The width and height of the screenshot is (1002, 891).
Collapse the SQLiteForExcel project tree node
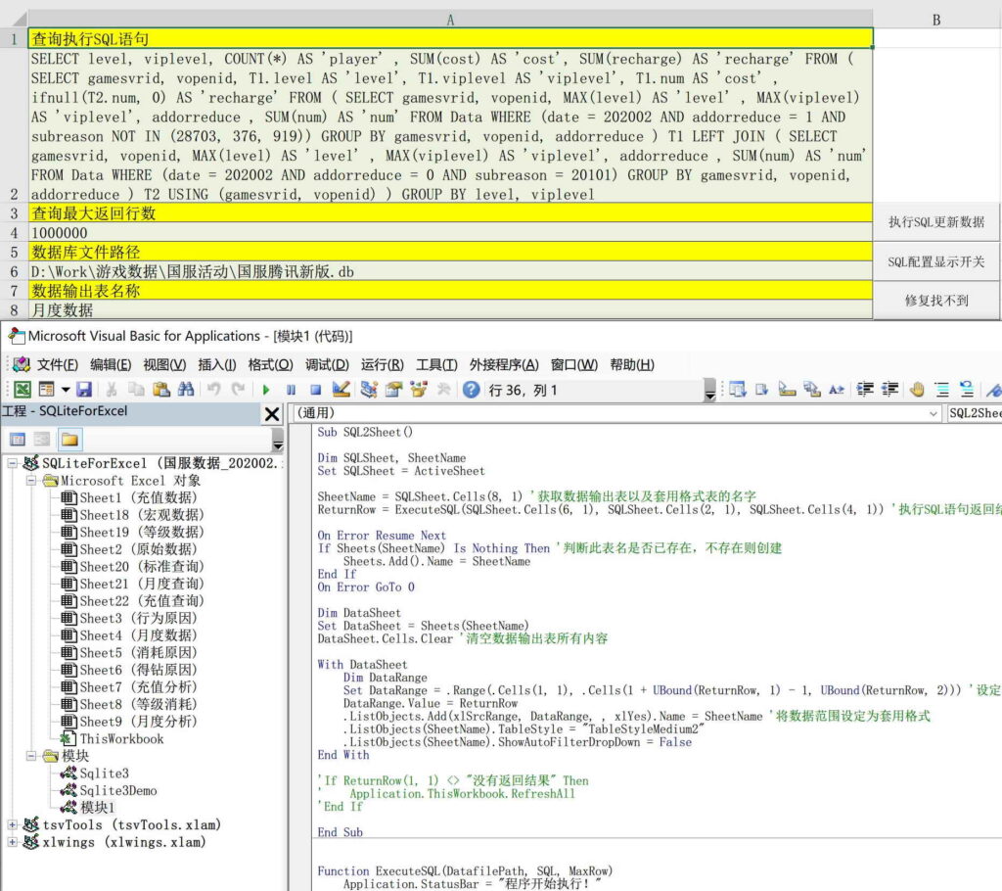(13, 463)
